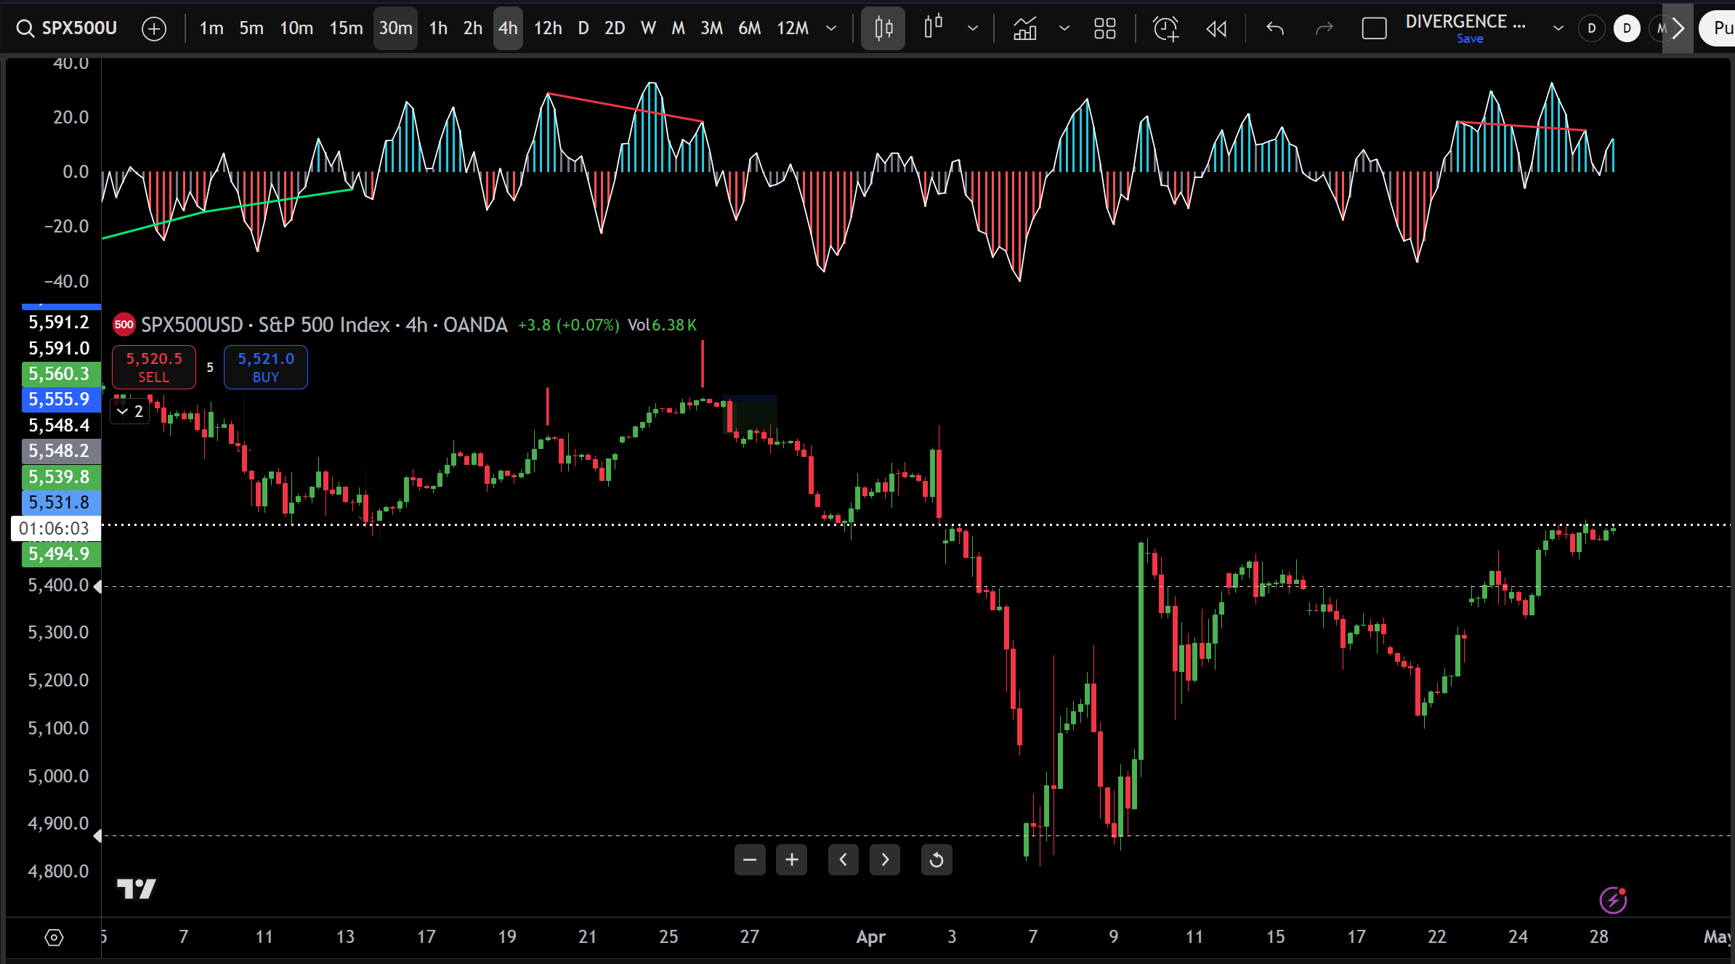Click the TradingView logo
The image size is (1735, 964).
137,888
